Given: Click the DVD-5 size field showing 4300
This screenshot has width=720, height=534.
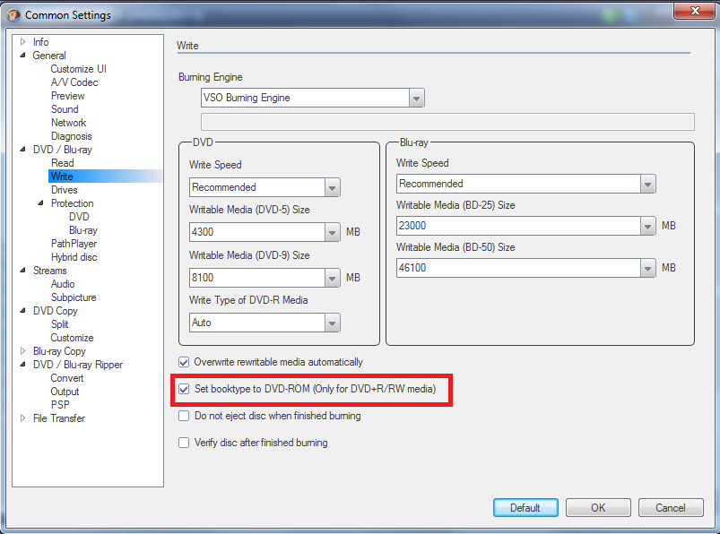Looking at the screenshot, I should coord(257,233).
